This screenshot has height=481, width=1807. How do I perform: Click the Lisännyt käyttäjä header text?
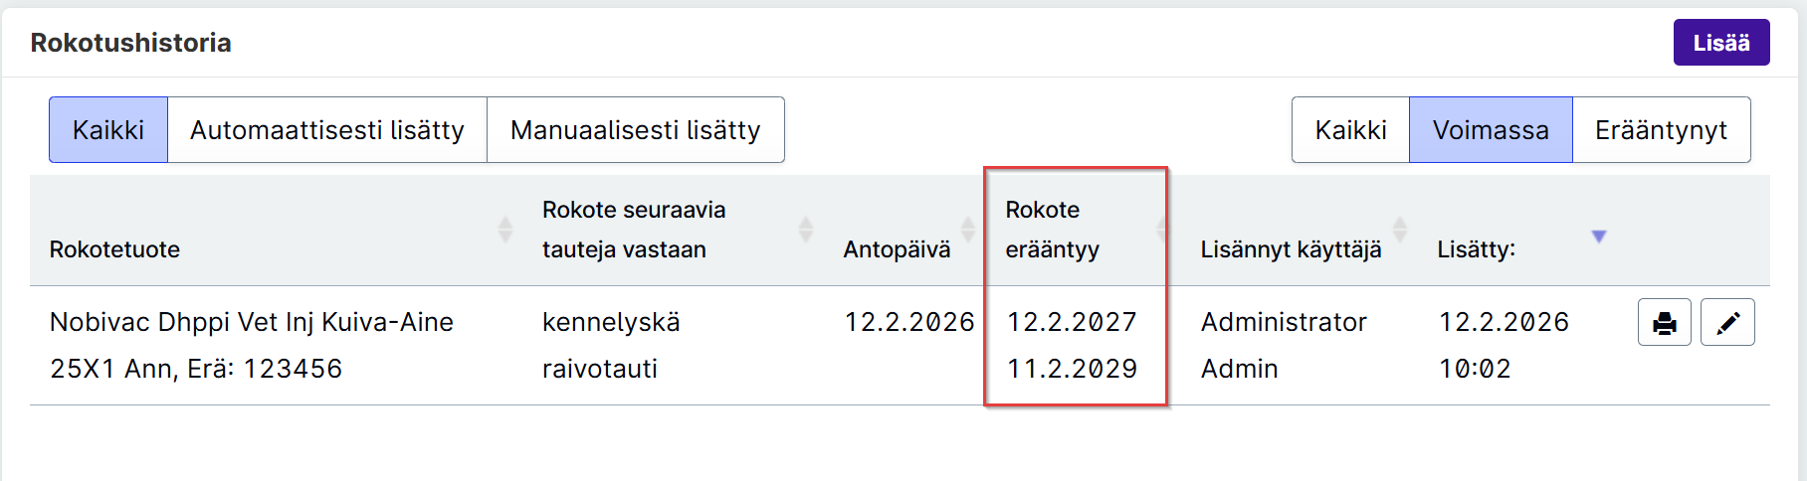(1291, 249)
